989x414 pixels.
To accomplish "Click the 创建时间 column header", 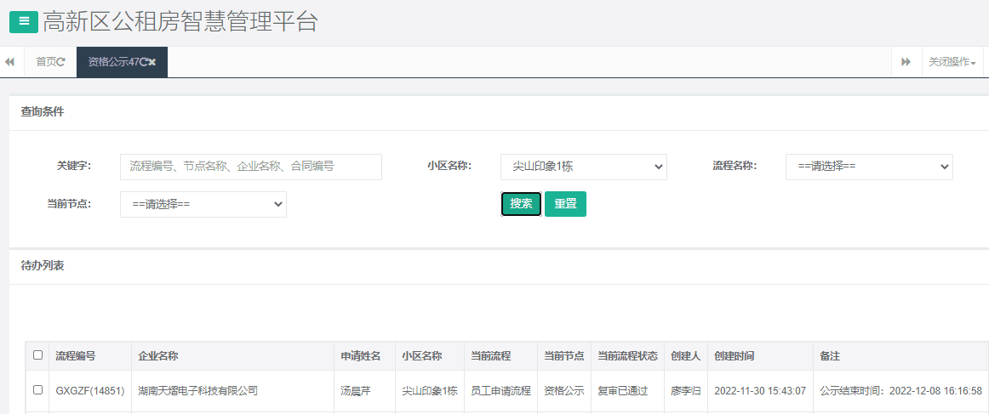I will (x=734, y=356).
